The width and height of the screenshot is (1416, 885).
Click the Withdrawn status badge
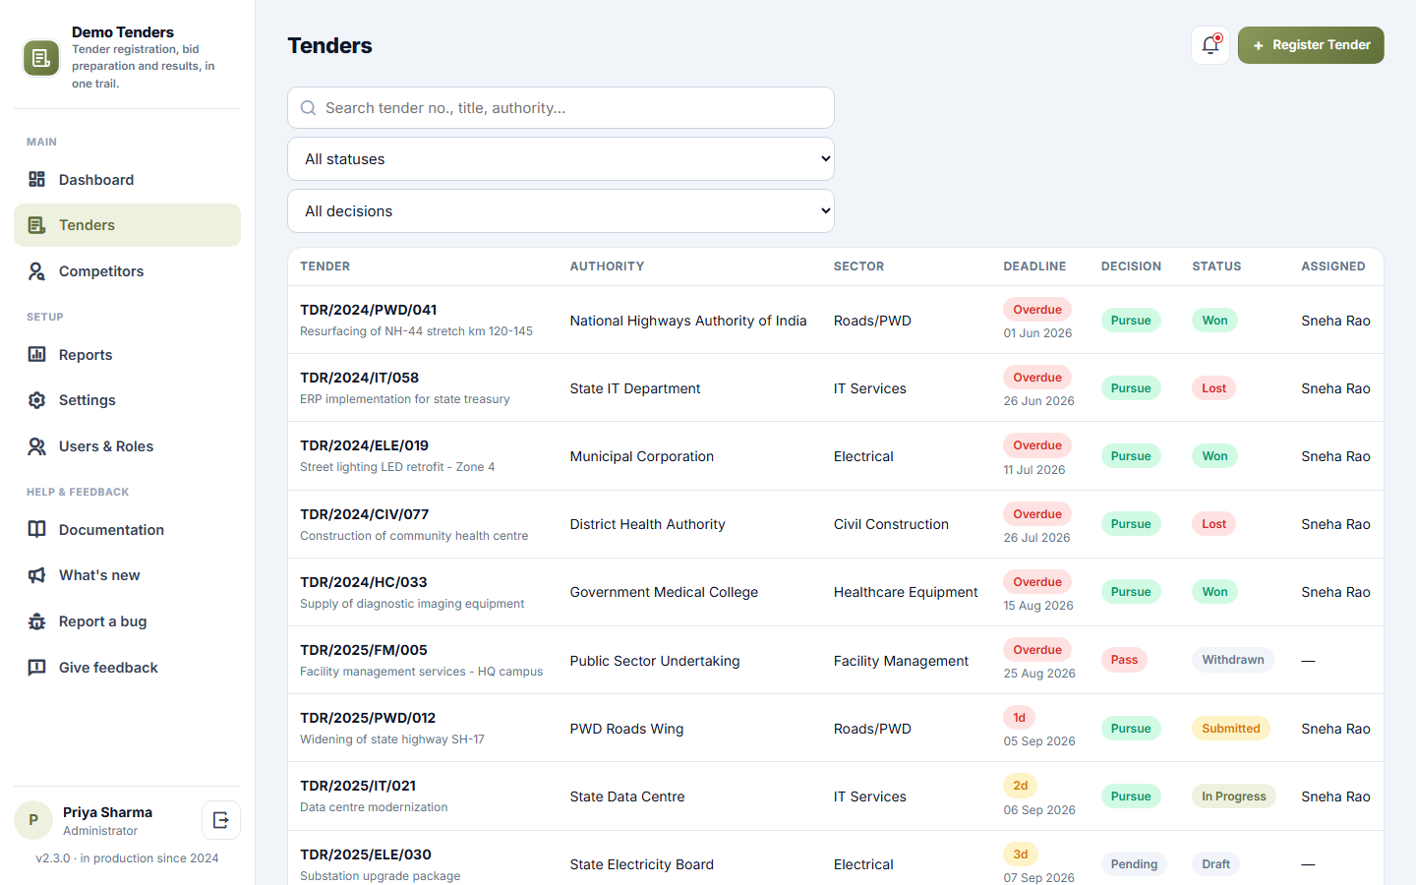[x=1233, y=660]
